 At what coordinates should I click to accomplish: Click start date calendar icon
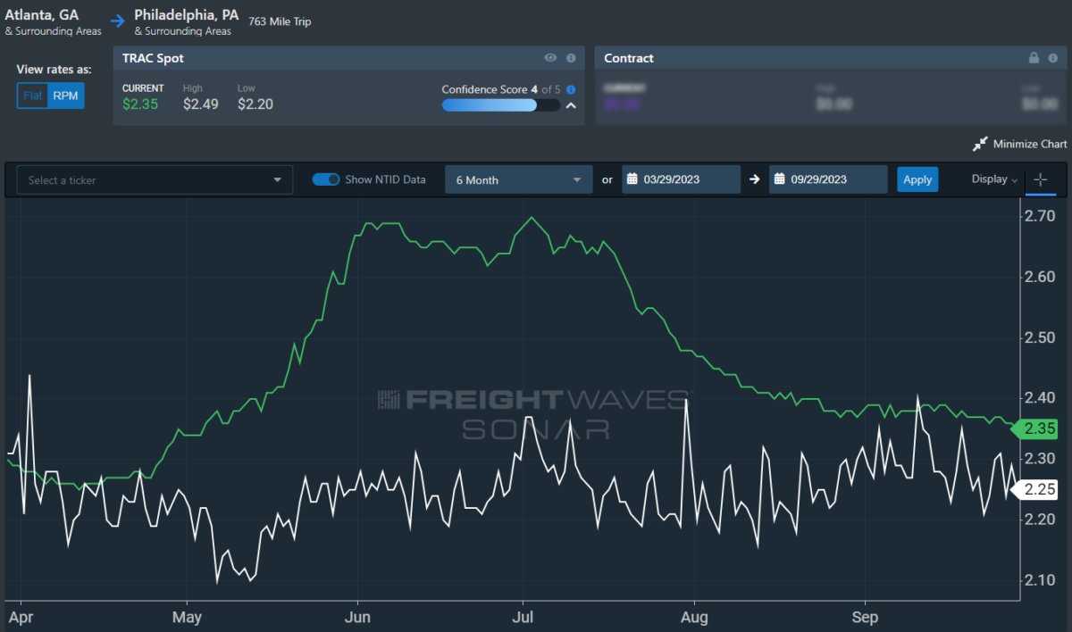632,179
